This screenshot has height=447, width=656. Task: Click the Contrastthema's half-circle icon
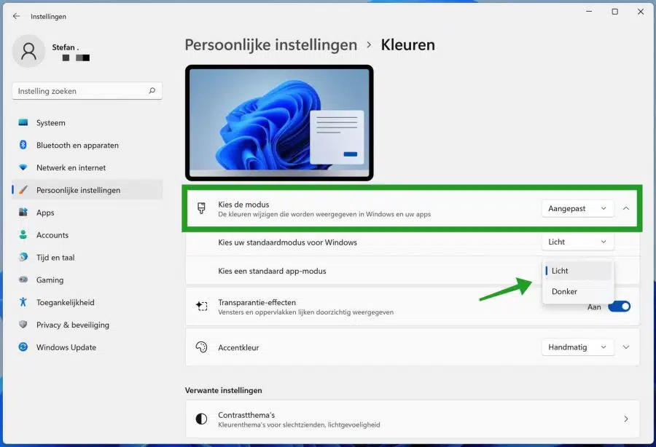pos(202,419)
